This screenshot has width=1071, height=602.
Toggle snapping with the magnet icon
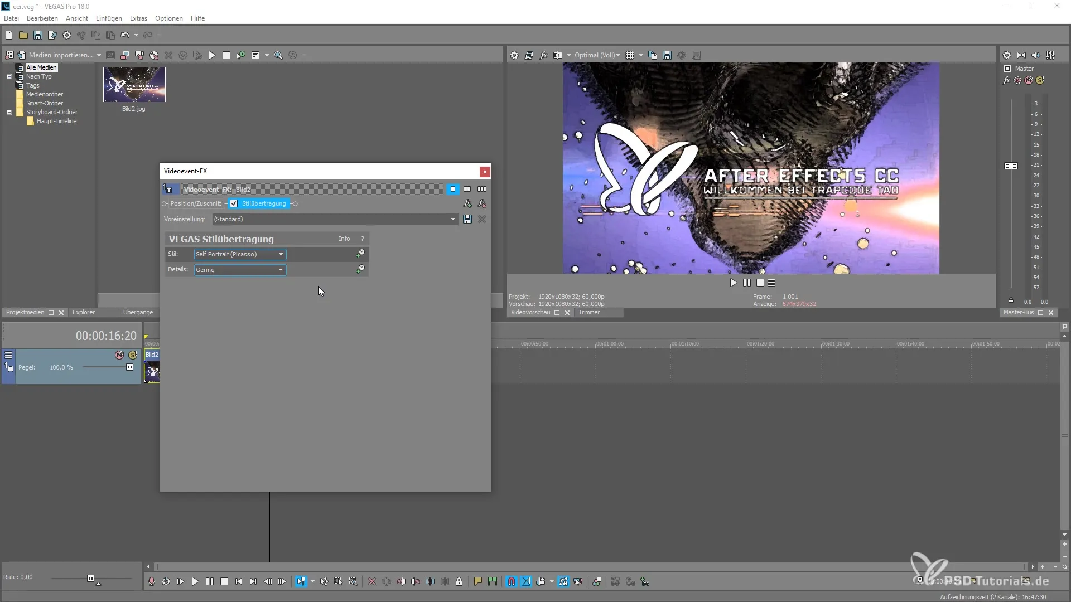[512, 581]
